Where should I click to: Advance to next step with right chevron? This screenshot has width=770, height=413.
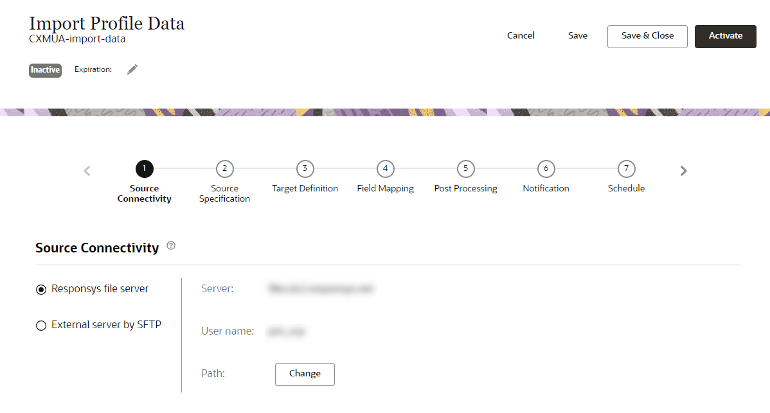point(684,171)
